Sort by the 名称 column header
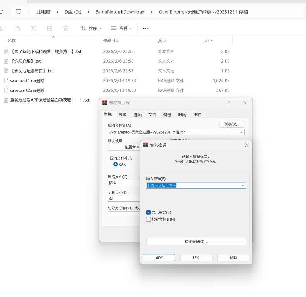This screenshot has height=297, width=306. pos(11,41)
